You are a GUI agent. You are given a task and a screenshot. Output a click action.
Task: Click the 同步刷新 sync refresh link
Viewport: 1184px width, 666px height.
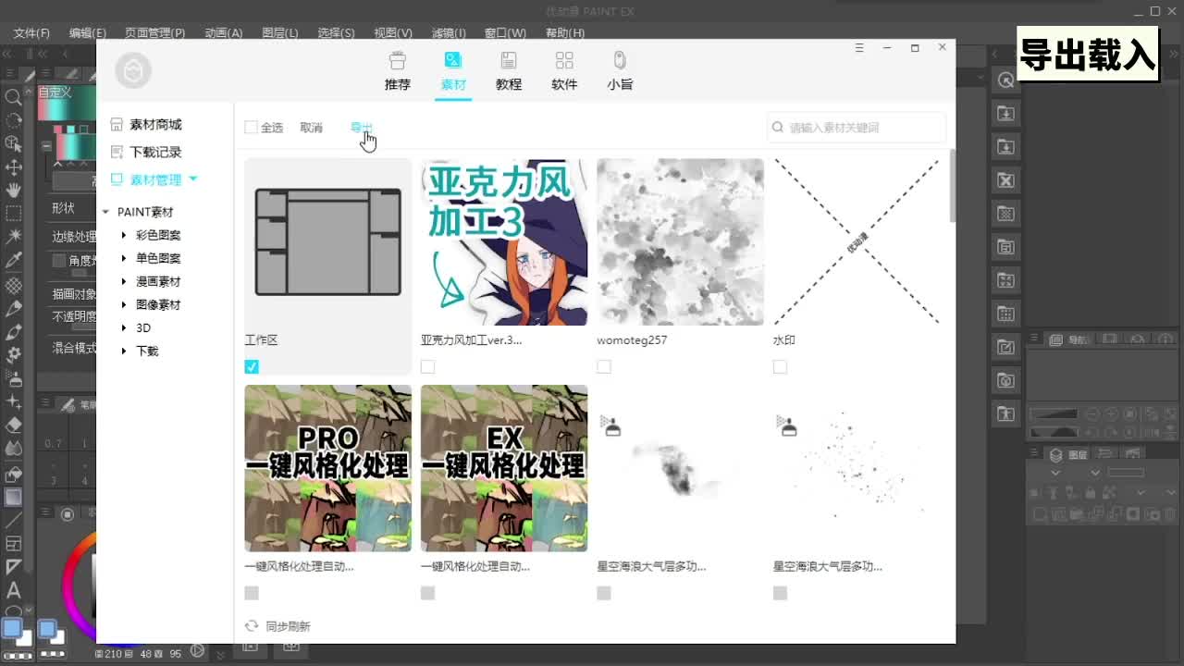click(x=288, y=626)
